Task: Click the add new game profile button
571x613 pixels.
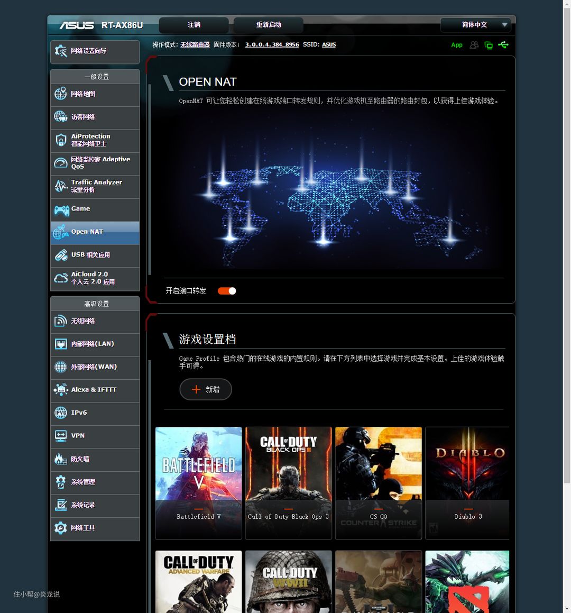Action: [x=206, y=389]
